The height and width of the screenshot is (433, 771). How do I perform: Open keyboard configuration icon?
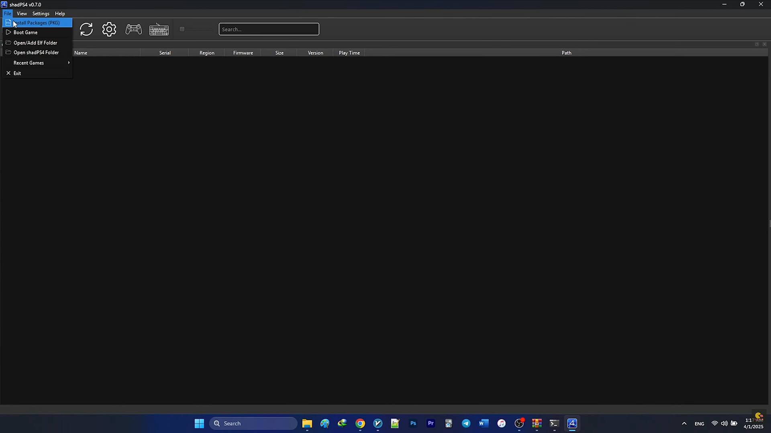(x=159, y=29)
